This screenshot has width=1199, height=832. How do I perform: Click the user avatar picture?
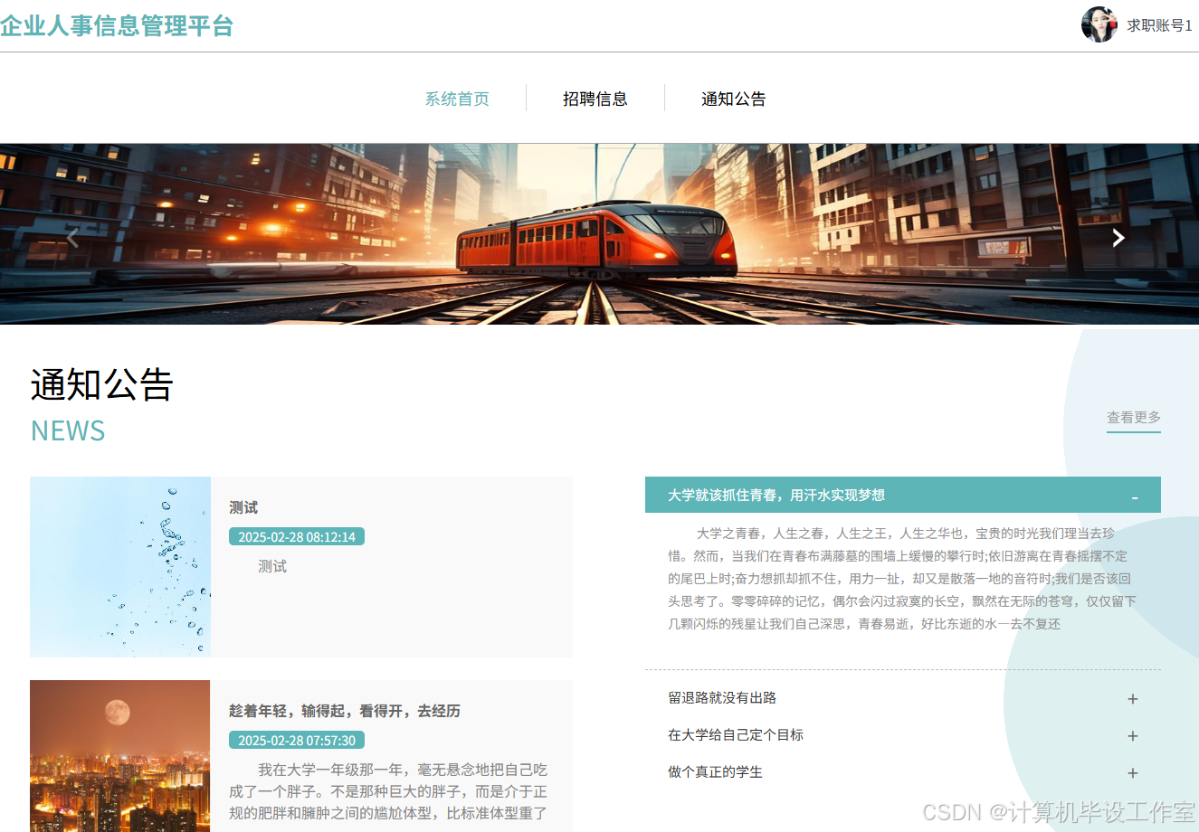(1099, 24)
